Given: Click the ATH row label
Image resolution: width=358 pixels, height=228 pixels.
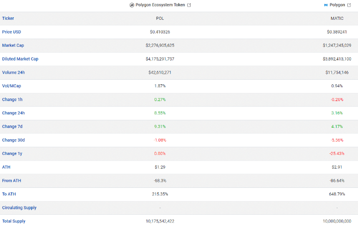Looking at the screenshot, I should (6, 167).
